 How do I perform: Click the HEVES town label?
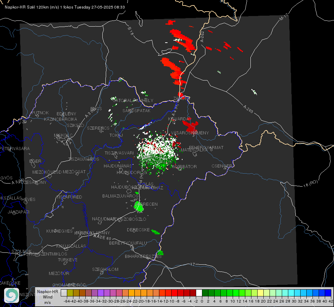pyautogui.click(x=28, y=200)
